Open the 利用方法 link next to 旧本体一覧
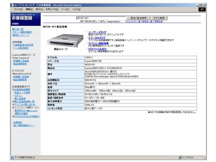216x162 pixels. click(x=158, y=21)
